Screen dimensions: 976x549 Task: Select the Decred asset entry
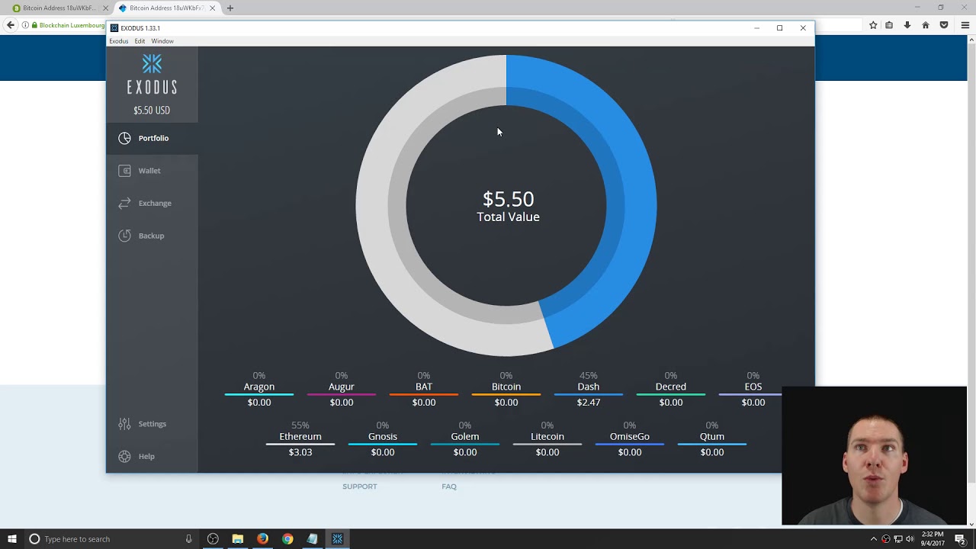[x=671, y=389]
